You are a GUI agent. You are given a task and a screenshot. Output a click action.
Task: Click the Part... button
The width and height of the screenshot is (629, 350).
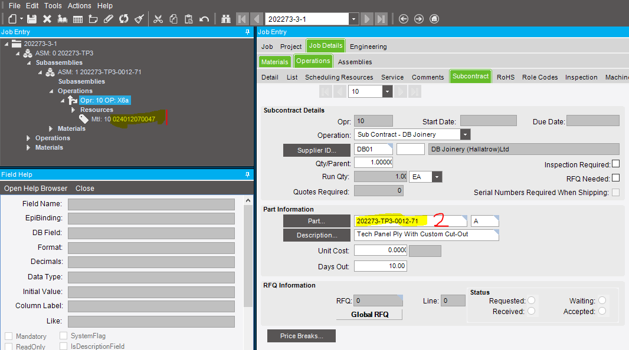317,221
